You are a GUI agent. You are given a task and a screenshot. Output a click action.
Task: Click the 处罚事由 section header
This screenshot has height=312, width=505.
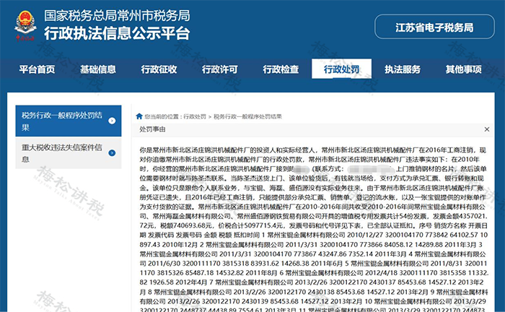point(153,129)
